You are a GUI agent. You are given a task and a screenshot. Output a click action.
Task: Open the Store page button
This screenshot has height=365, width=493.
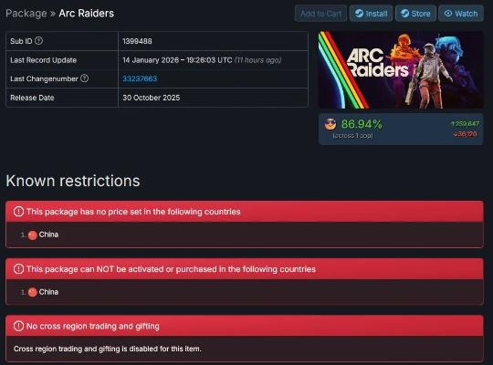(x=415, y=14)
